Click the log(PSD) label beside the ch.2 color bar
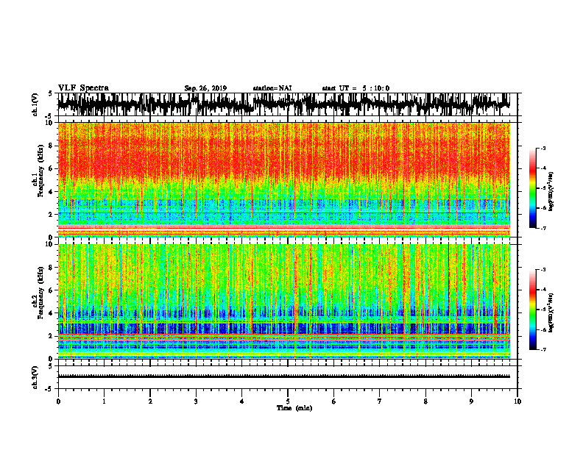The image size is (583, 450). pyautogui.click(x=551, y=312)
